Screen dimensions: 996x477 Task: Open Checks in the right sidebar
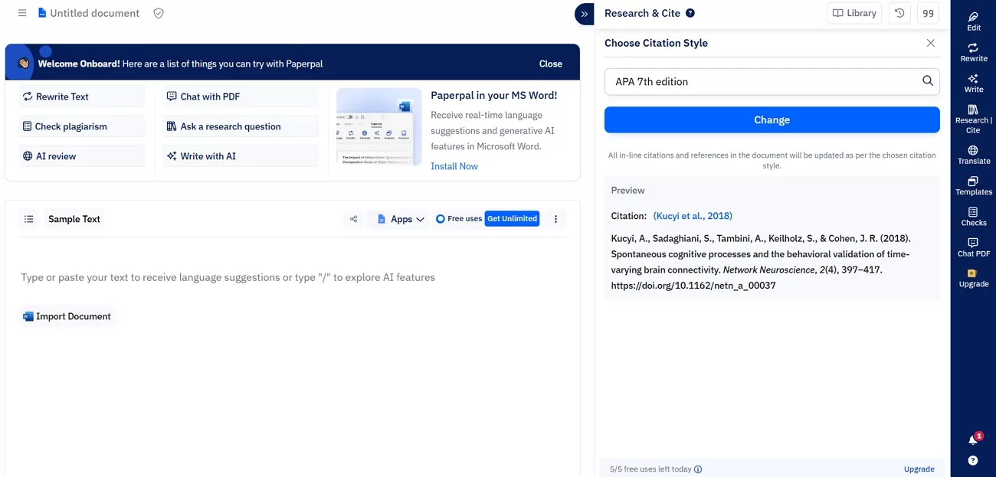pyautogui.click(x=973, y=217)
